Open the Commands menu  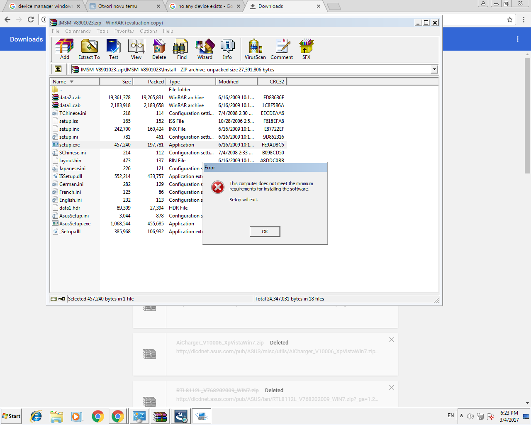coord(78,31)
